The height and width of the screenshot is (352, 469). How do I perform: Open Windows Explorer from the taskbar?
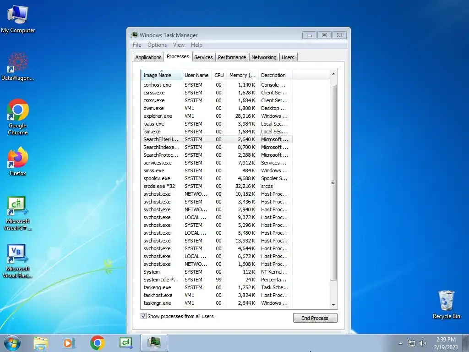[x=41, y=343]
